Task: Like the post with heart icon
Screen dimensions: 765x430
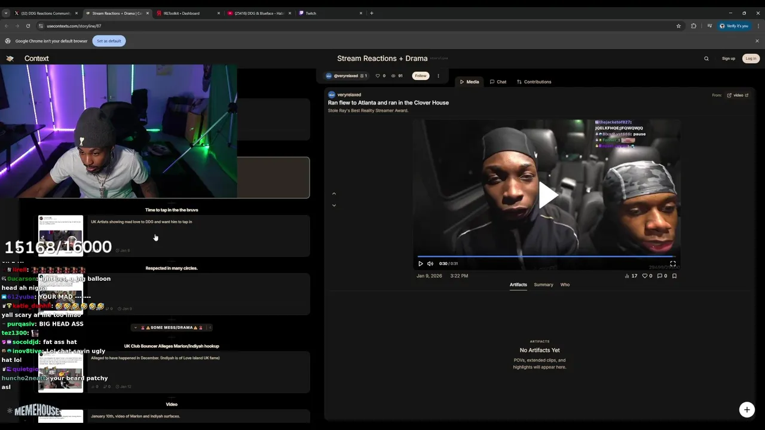Action: coord(644,276)
